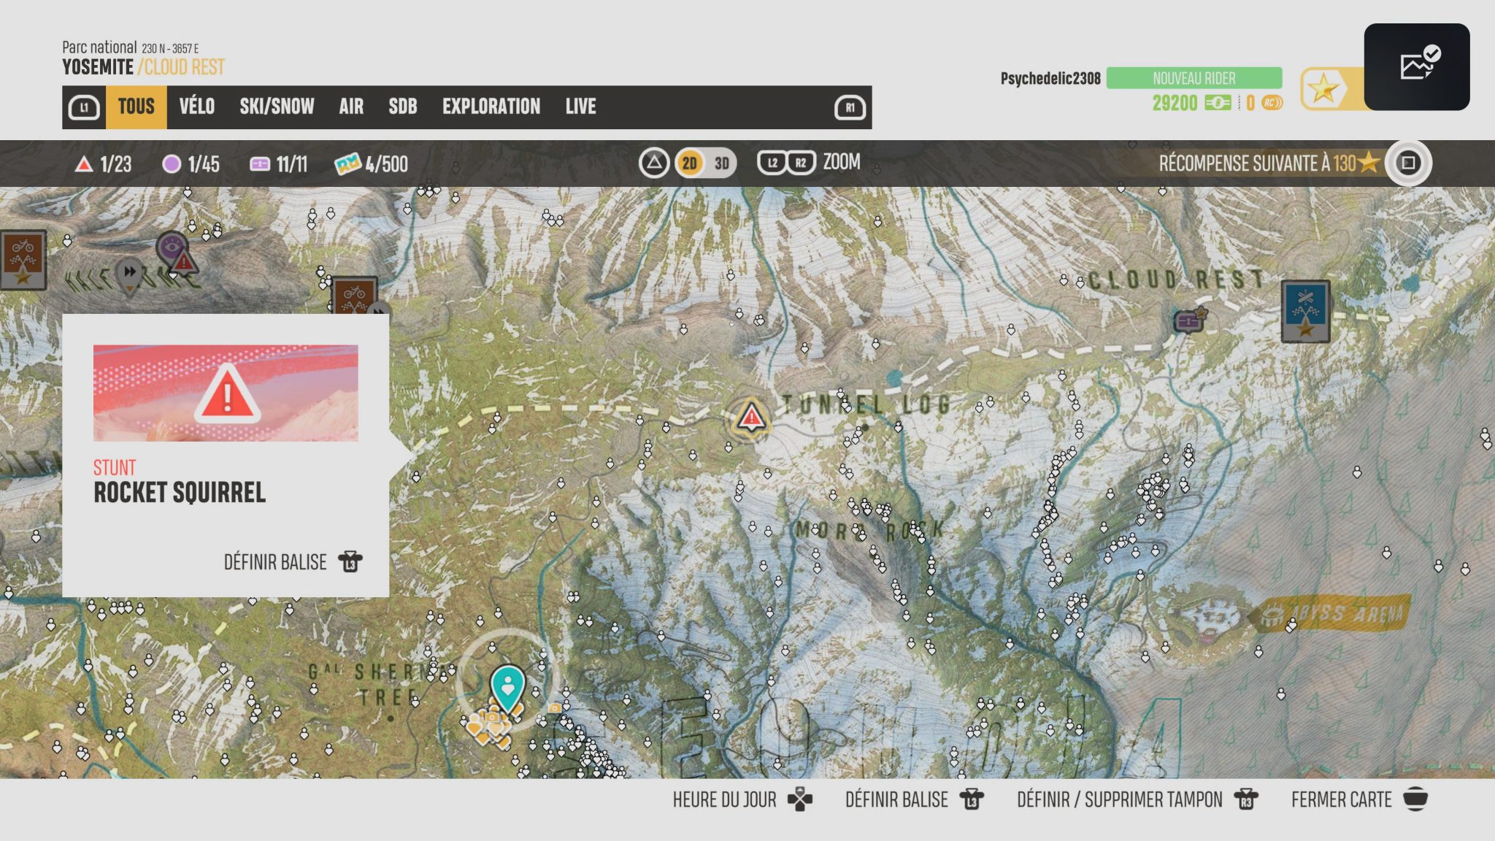Open the Rocket Squirrel stunt thumbnail image
Image resolution: width=1495 pixels, height=841 pixels.
click(226, 394)
